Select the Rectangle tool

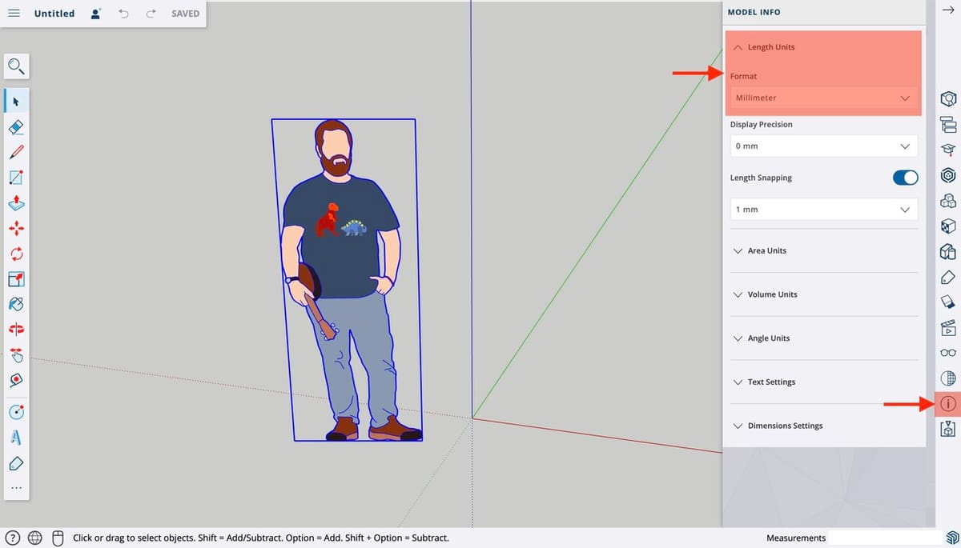click(16, 177)
